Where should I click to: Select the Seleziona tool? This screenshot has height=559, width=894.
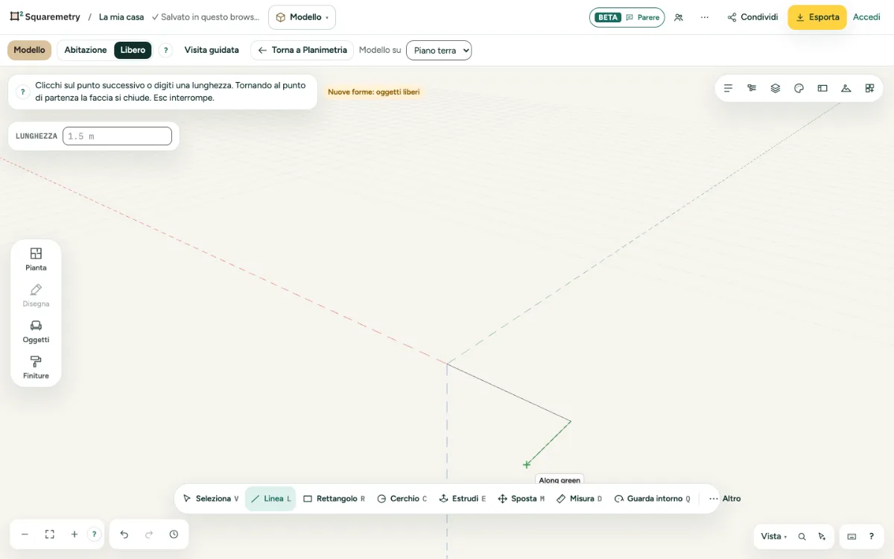[211, 499]
